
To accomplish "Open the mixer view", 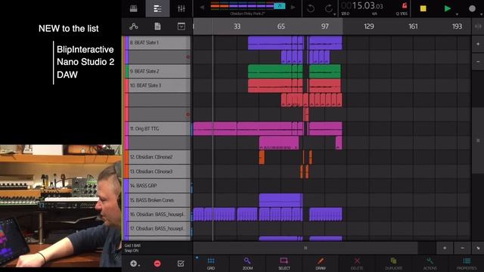I will pyautogui.click(x=181, y=8).
